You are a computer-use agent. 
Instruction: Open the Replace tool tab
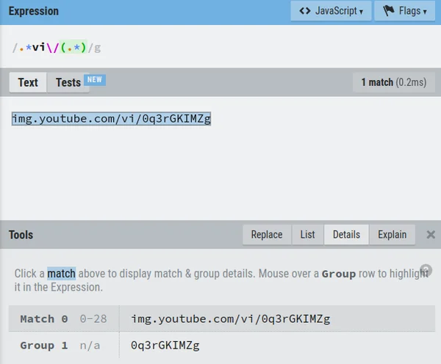coord(267,235)
